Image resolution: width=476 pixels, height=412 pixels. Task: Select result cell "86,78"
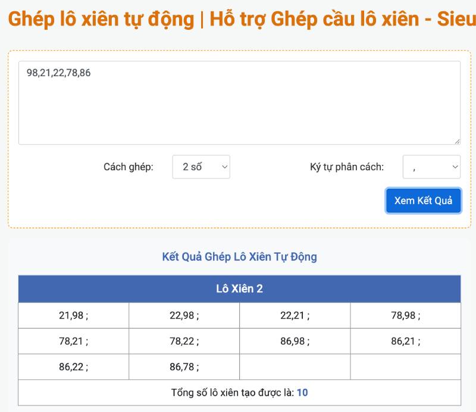pos(184,366)
